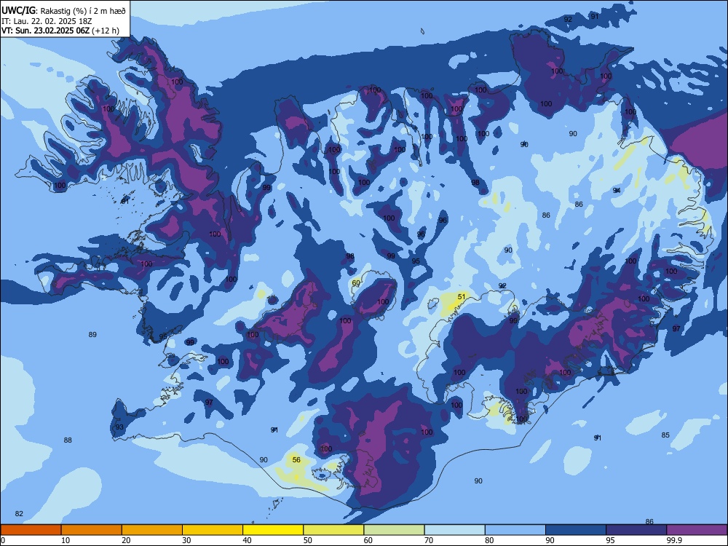Select the color-scale tick label 20
The width and height of the screenshot is (728, 546).
126,540
